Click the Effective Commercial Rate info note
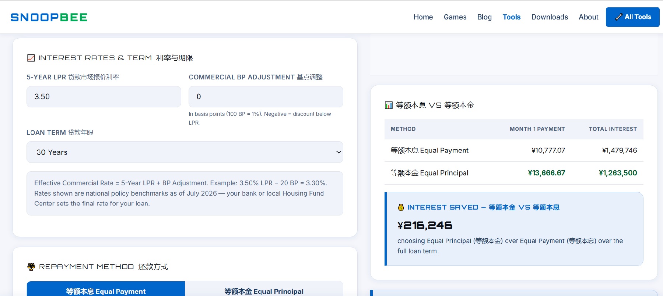663x296 pixels. coord(185,193)
